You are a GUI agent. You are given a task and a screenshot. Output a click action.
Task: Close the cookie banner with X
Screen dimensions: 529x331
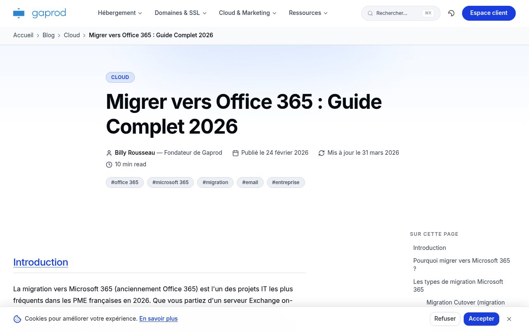[x=509, y=319]
